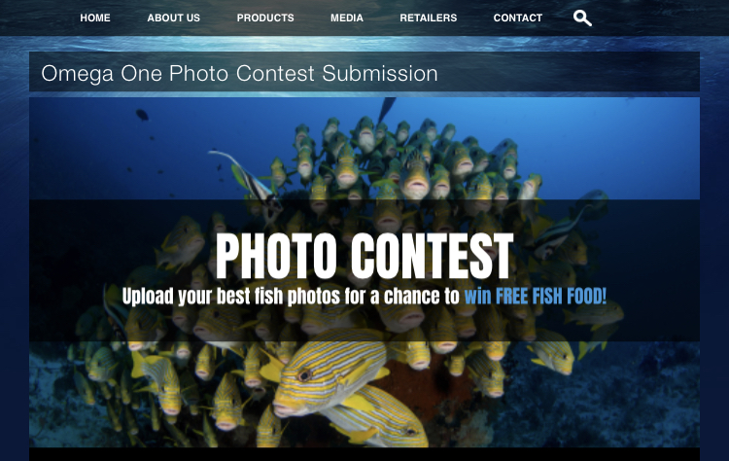Click the blue win FREE FISH FOOD text
This screenshot has width=729, height=461.
[x=536, y=297]
